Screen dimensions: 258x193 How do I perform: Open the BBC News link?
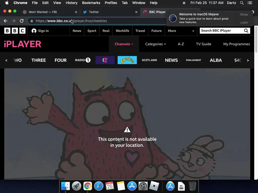pos(77,31)
